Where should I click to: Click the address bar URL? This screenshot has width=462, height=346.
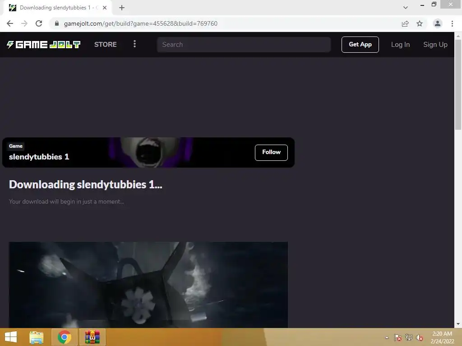[x=141, y=23]
